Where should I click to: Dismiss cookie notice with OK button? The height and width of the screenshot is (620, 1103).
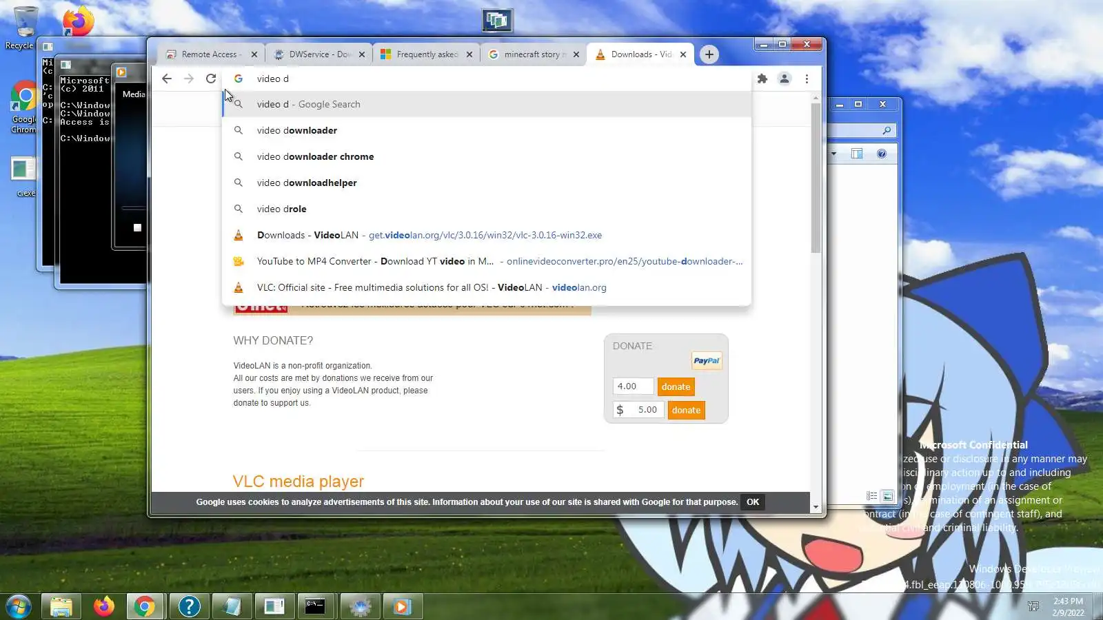click(753, 502)
